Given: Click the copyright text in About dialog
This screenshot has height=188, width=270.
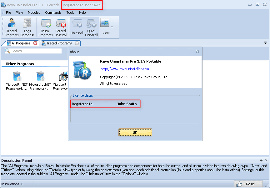Looking at the screenshot, I should point(134,77).
